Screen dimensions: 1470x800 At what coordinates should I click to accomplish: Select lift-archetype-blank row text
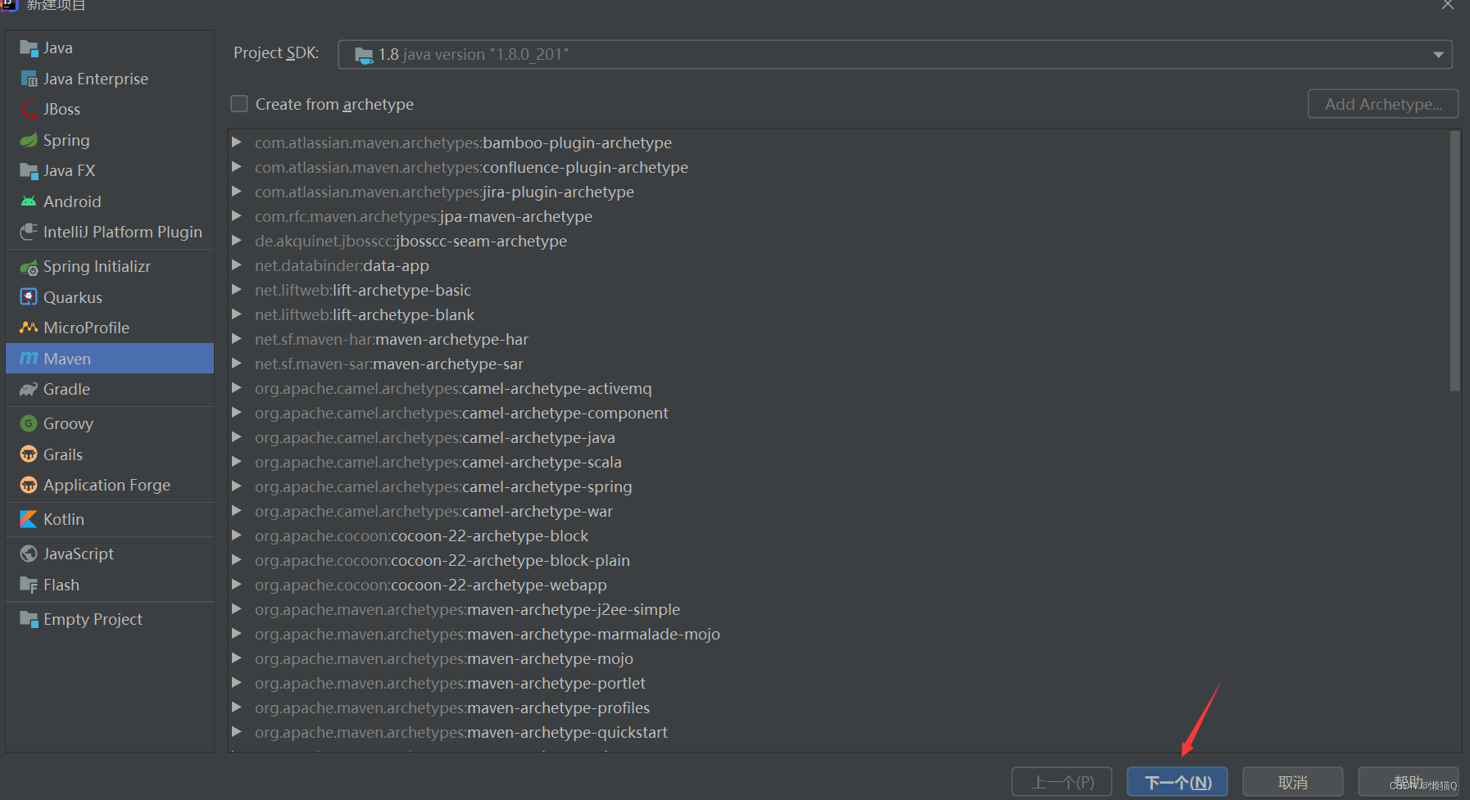point(365,314)
